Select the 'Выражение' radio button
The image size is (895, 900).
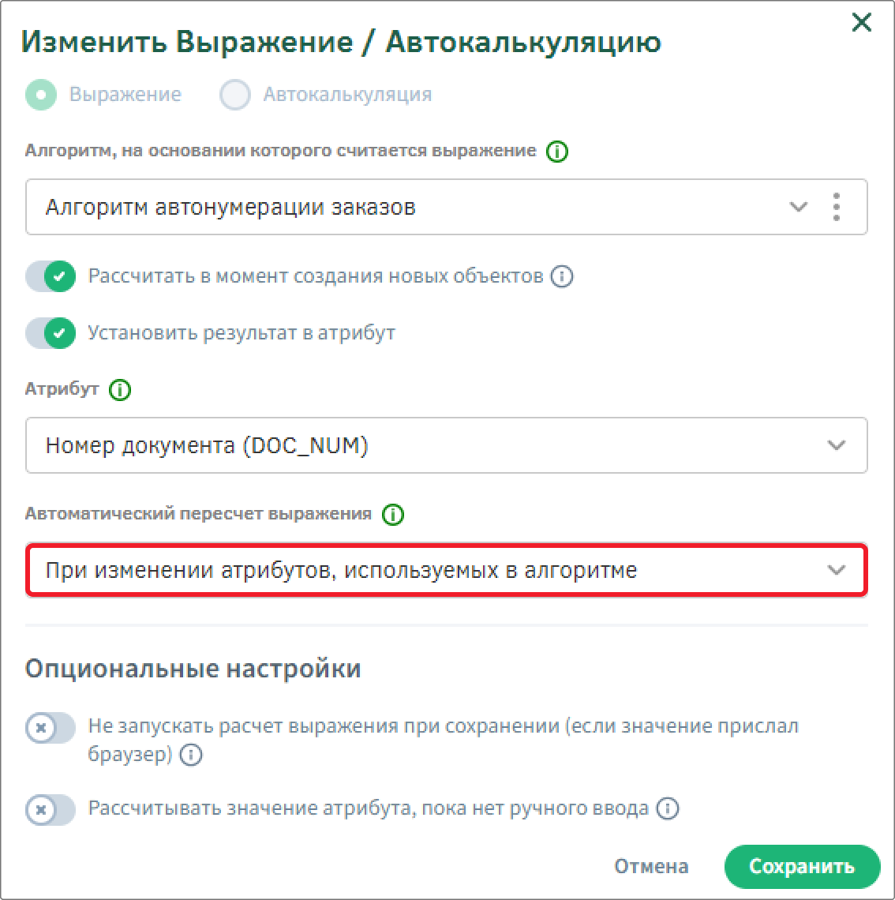pos(41,95)
